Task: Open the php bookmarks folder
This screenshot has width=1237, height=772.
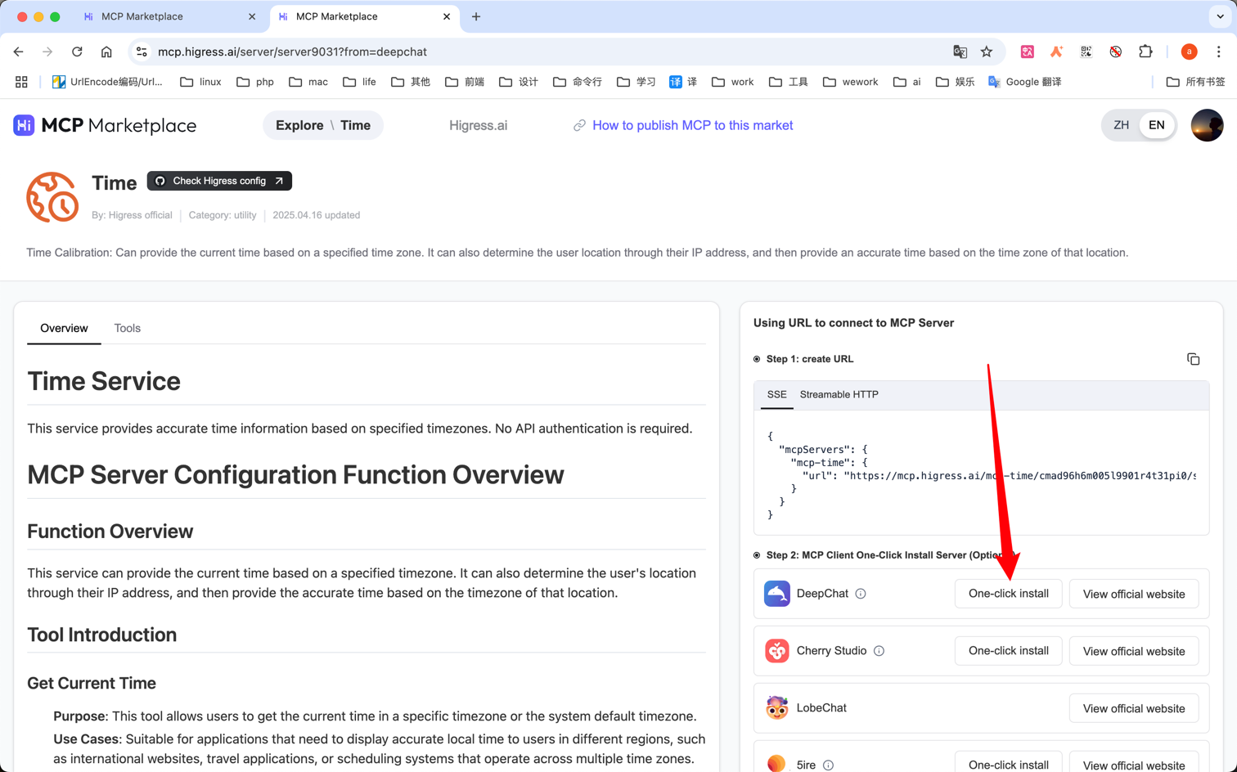Action: click(254, 82)
